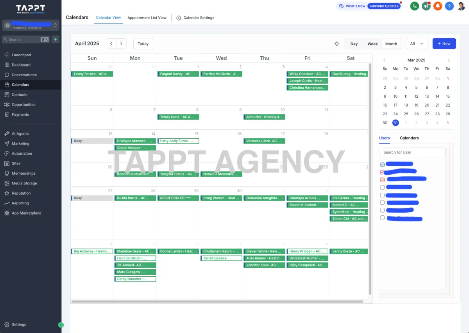Open the megaphone announcements icon
Viewport: 469px width, 333px height.
click(x=426, y=6)
